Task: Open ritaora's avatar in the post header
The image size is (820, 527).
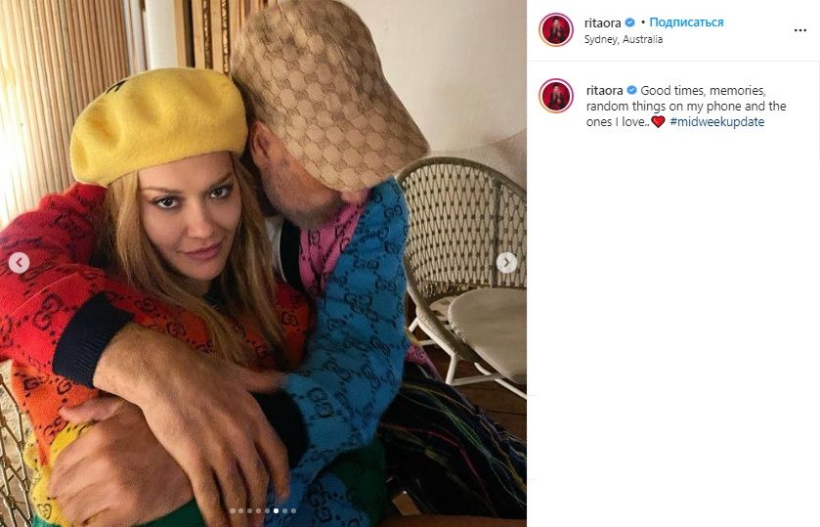Action: 556,30
